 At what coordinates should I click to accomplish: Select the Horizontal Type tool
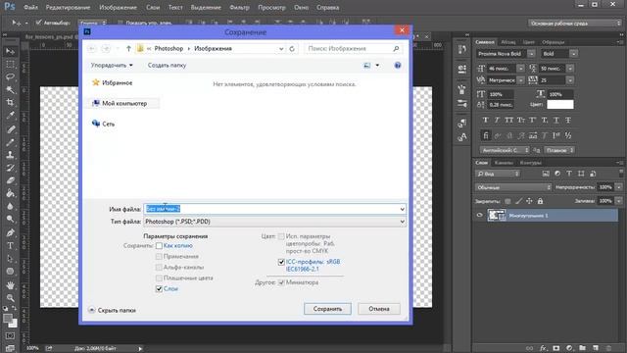pos(10,245)
